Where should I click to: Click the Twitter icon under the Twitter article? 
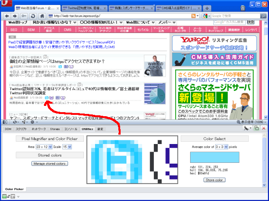(47, 98)
